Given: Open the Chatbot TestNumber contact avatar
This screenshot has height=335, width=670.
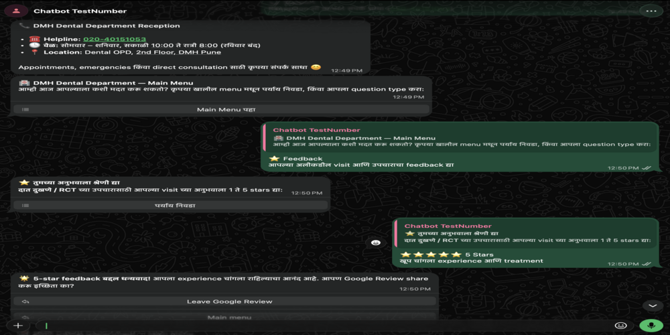Looking at the screenshot, I should pyautogui.click(x=16, y=11).
